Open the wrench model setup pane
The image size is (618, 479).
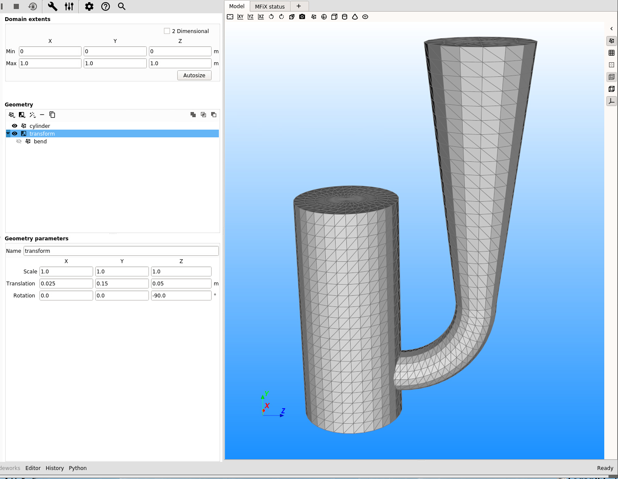coord(52,6)
